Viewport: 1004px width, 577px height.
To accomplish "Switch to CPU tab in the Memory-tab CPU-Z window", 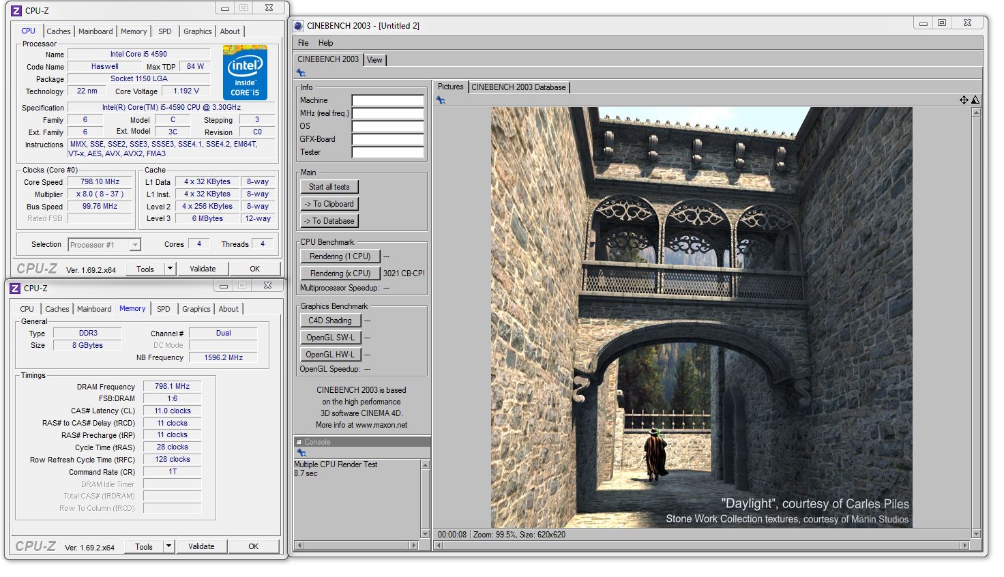I will (27, 309).
